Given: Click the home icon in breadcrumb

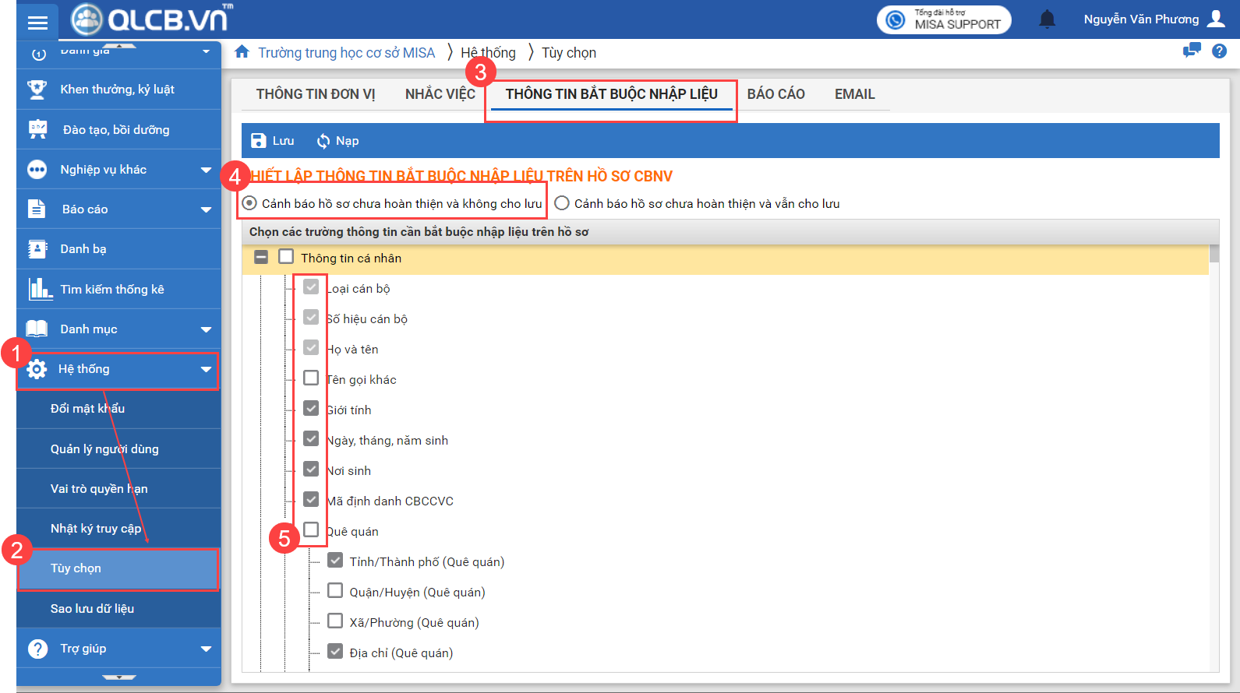Looking at the screenshot, I should (x=242, y=52).
